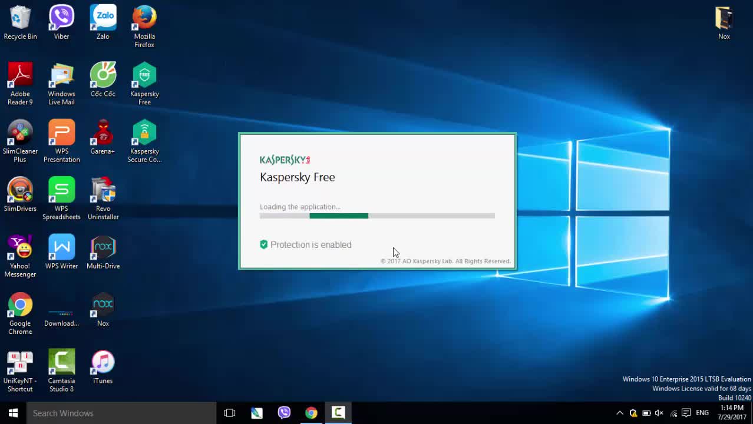Open the iTunes desktop shortcut
Image resolution: width=753 pixels, height=424 pixels.
pos(103,367)
